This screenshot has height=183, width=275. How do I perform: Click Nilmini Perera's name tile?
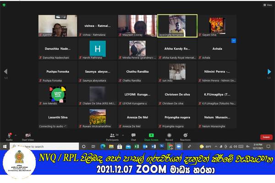click(x=217, y=72)
